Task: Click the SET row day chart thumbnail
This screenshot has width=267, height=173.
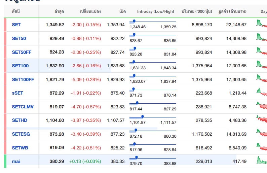Action: (262, 24)
